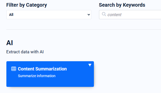Expand the category chevron arrow
161x93 pixels.
(x=89, y=15)
